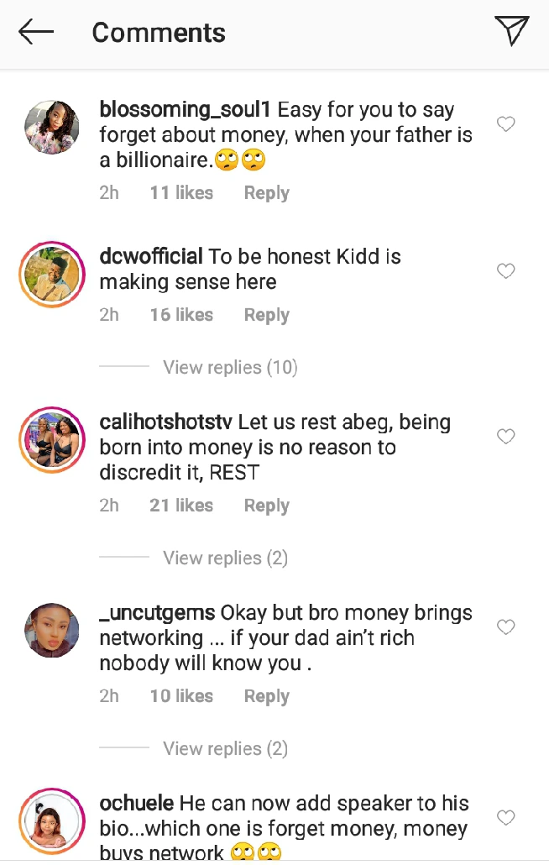Image resolution: width=549 pixels, height=865 pixels.
Task: Show View replies (2) under _uncutgems
Action: pos(225,748)
